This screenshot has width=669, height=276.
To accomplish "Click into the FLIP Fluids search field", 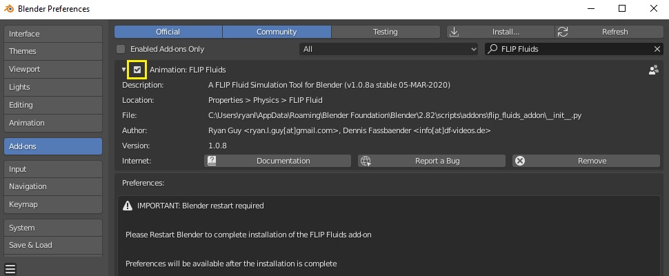I will pyautogui.click(x=575, y=49).
